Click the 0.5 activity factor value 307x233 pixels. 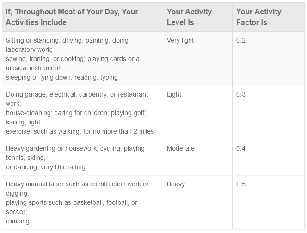pos(241,184)
